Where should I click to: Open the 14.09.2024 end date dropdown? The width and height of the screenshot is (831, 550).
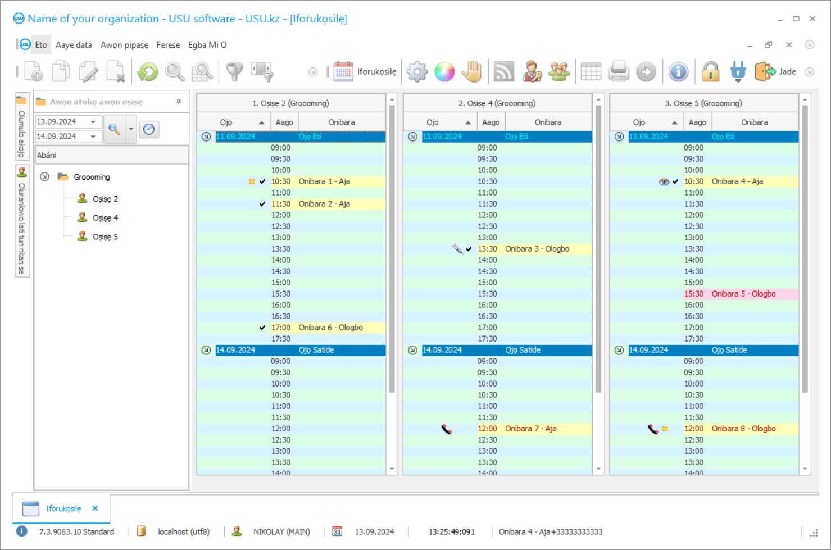click(93, 137)
